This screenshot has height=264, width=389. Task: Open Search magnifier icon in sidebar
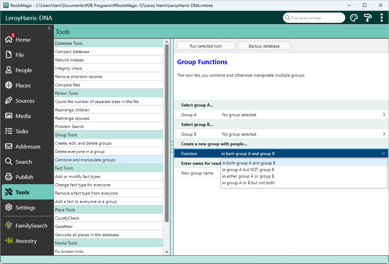pyautogui.click(x=9, y=162)
